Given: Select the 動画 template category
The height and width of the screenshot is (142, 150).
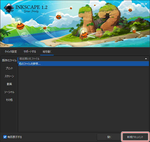Looking at the screenshot, I should click(x=9, y=84).
